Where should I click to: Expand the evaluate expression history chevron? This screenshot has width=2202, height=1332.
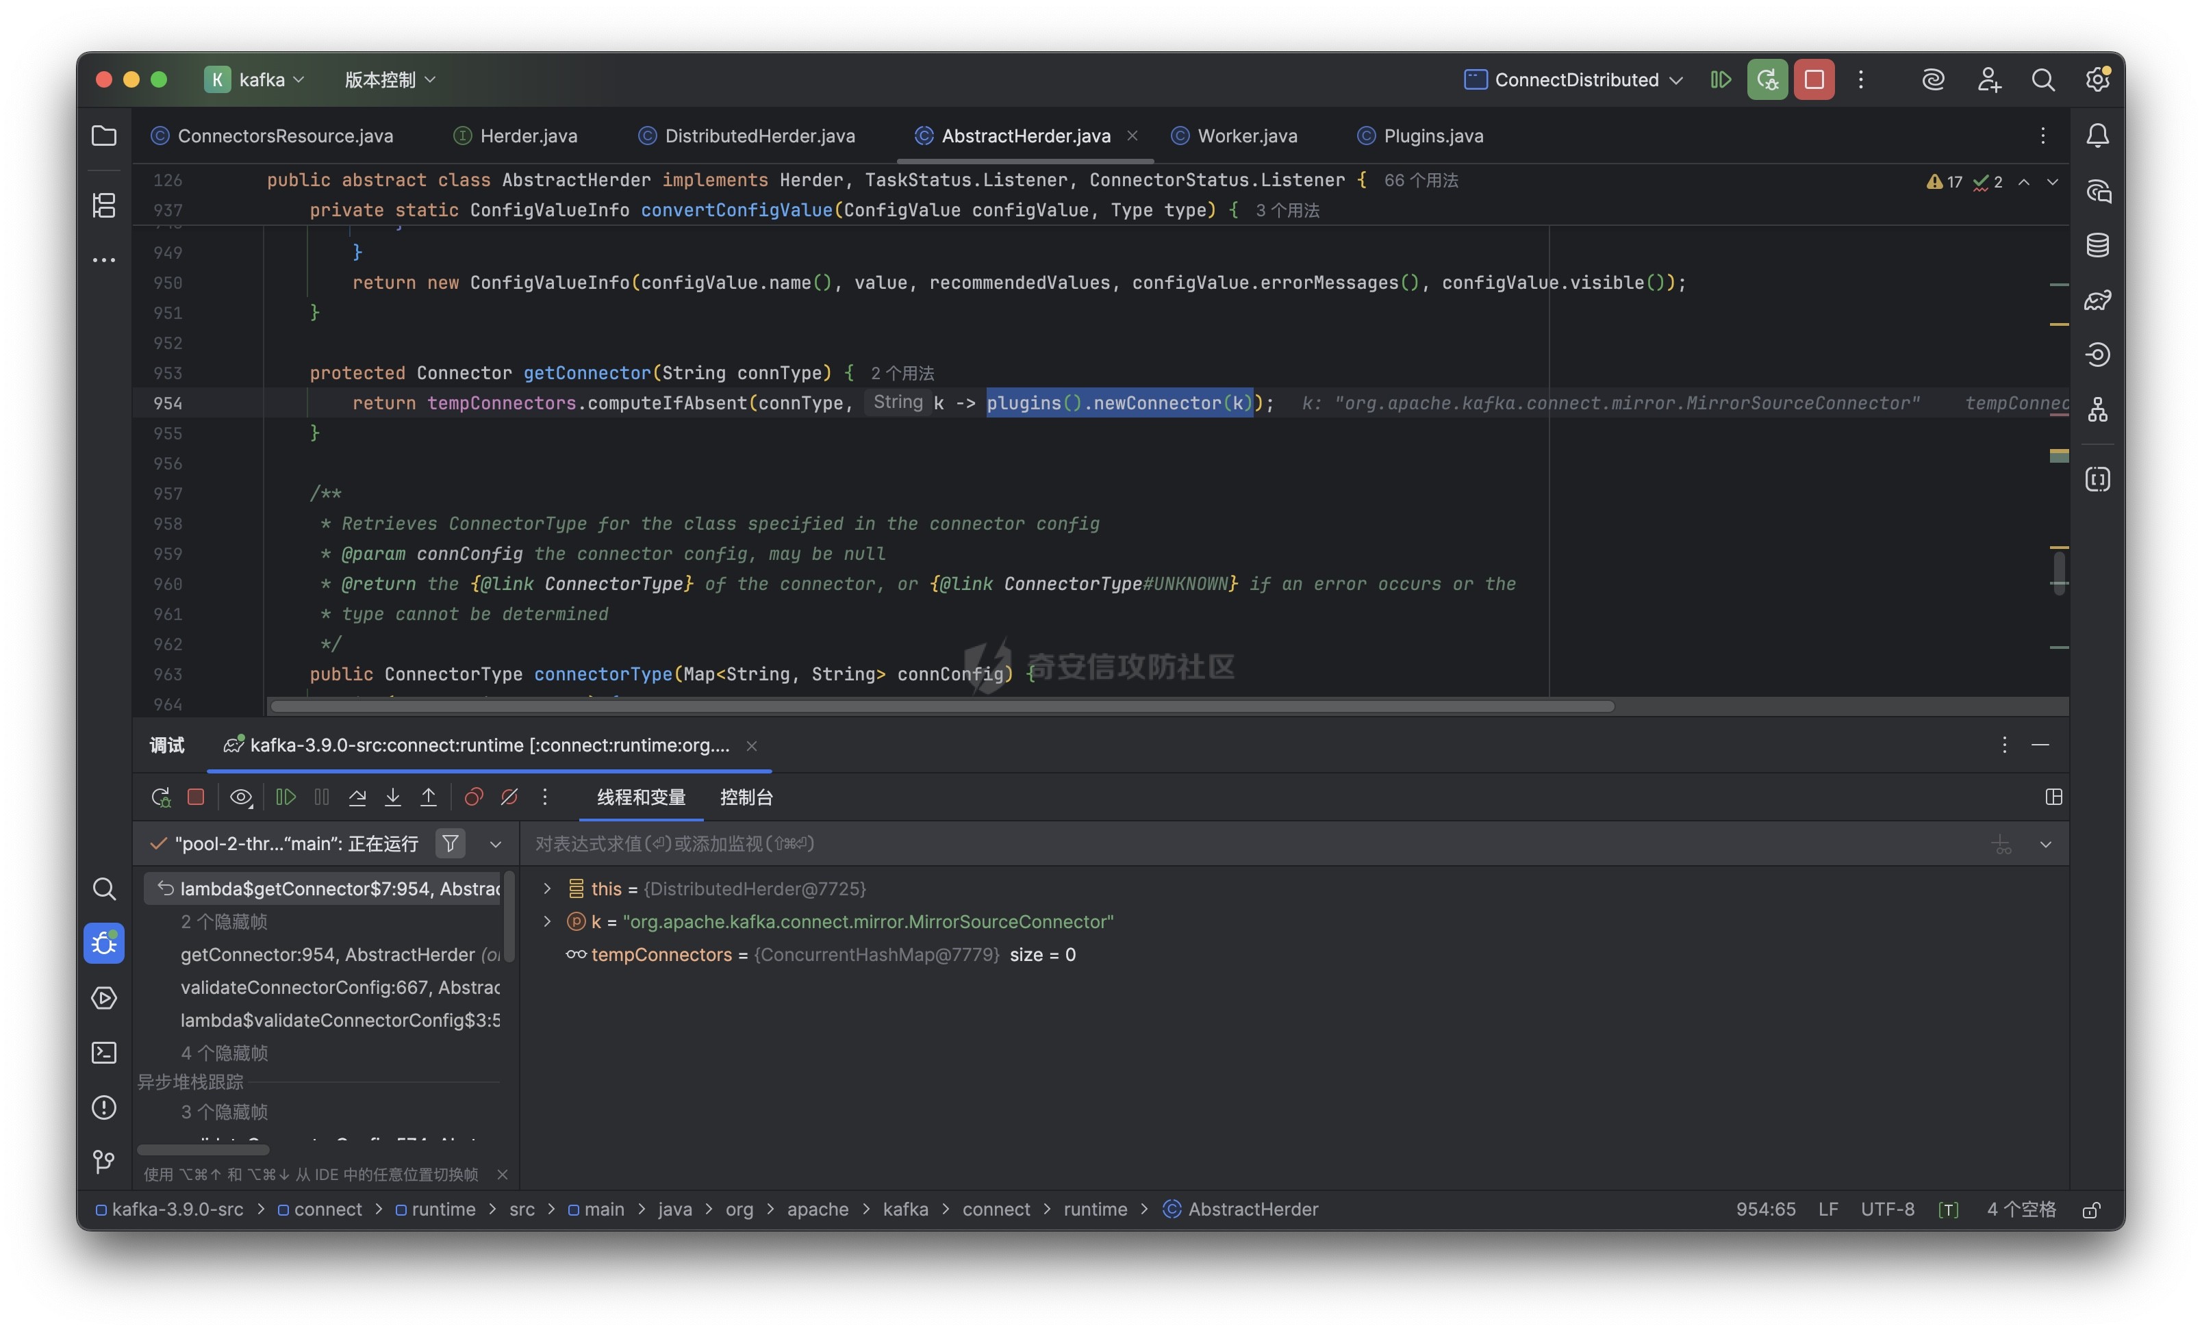click(x=2046, y=844)
